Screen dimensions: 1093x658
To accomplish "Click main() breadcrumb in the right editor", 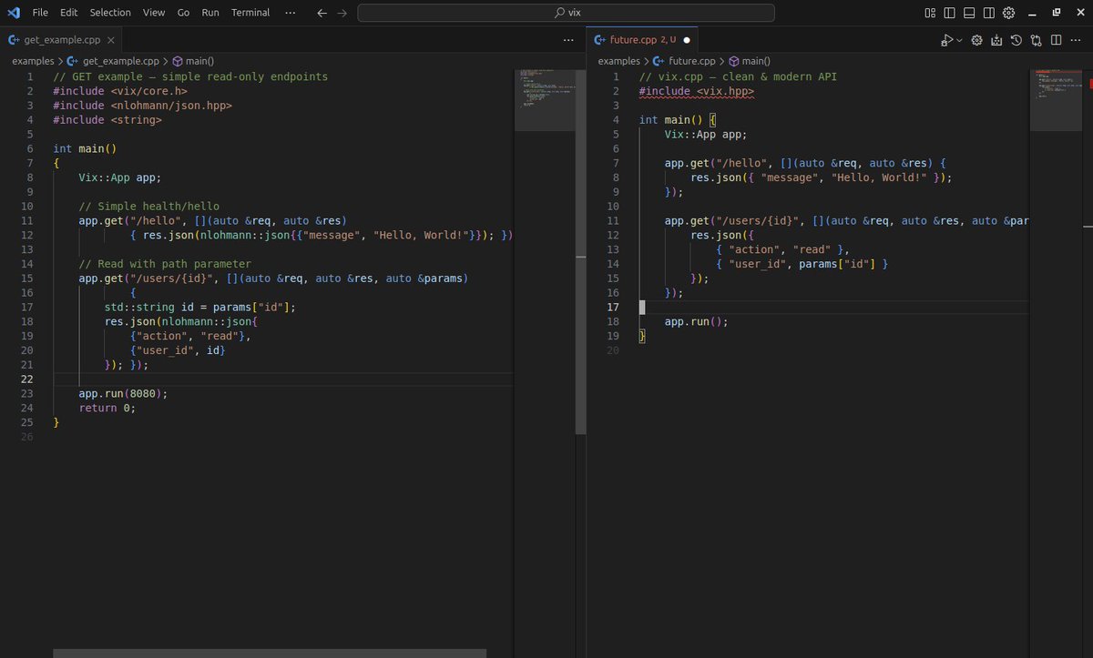I will point(756,61).
